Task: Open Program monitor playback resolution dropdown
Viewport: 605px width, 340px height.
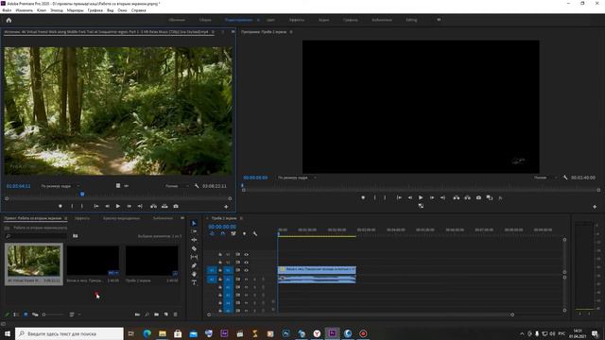Action: tap(545, 178)
